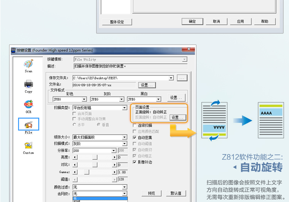The width and height of the screenshot is (289, 202).
Task: Click the 确定 button
Action: [192, 22]
